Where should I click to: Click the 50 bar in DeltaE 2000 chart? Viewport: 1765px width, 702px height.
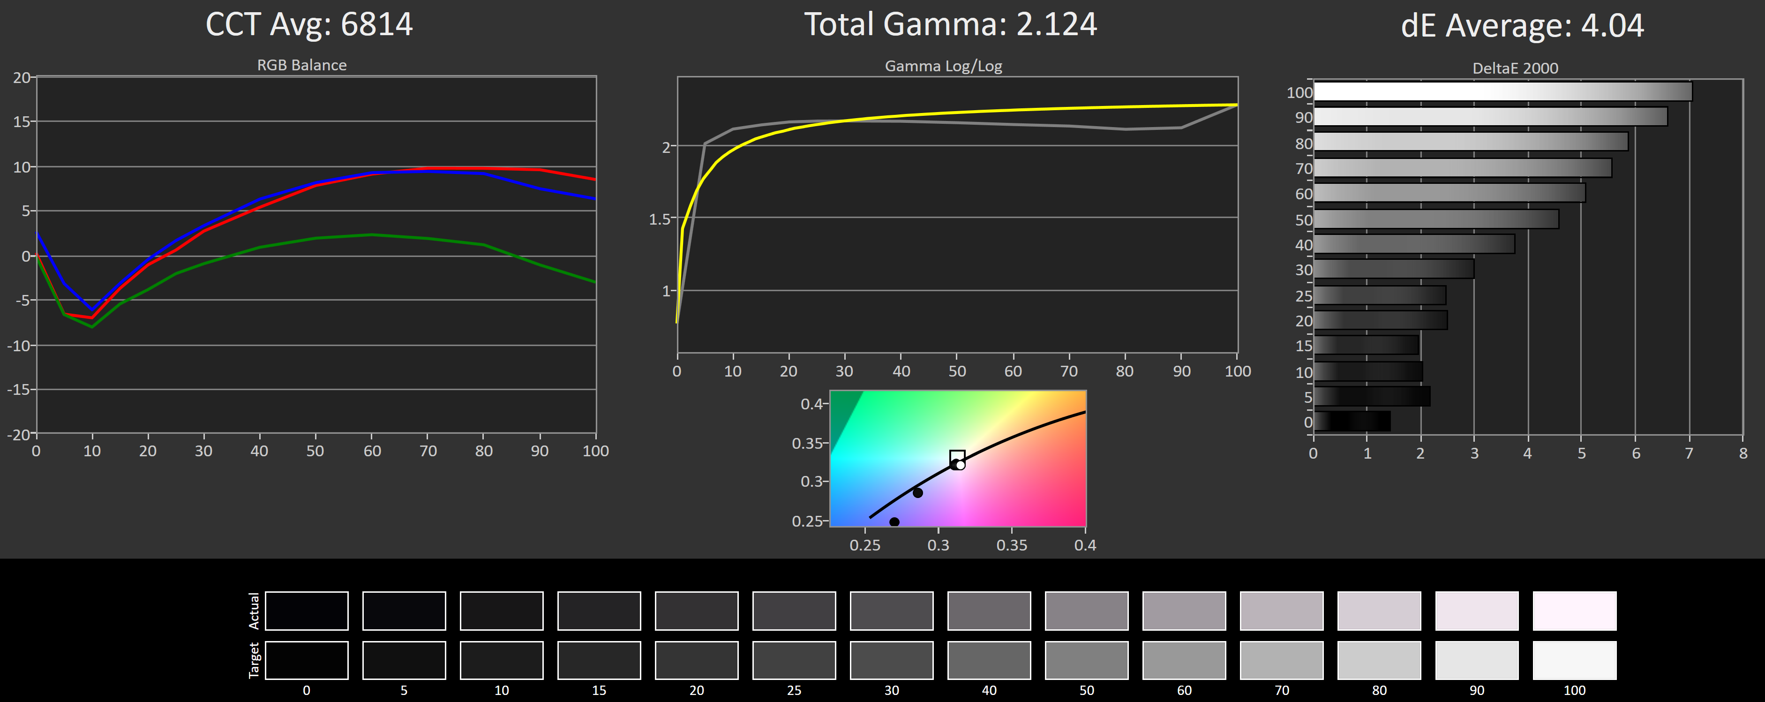tap(1435, 219)
